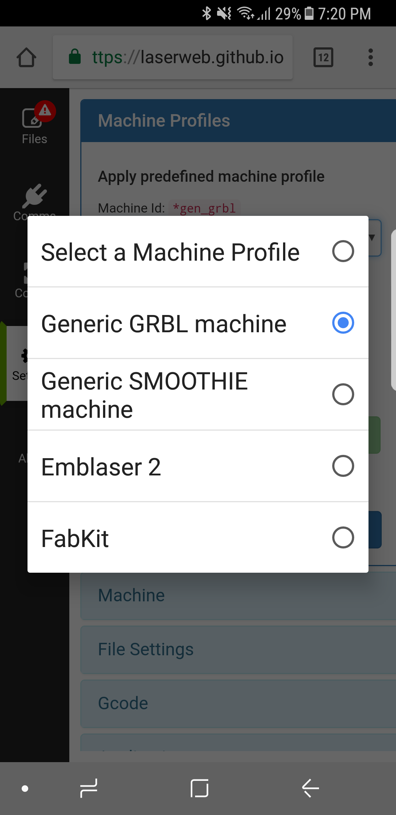Pick the Emblaser 2 profile option

[198, 466]
